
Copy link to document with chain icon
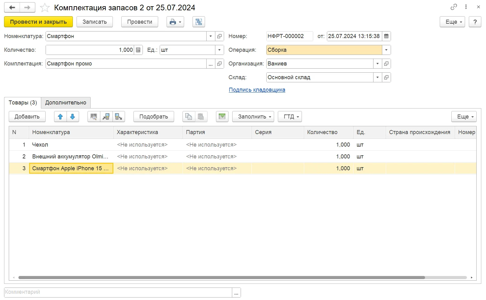(x=454, y=7)
